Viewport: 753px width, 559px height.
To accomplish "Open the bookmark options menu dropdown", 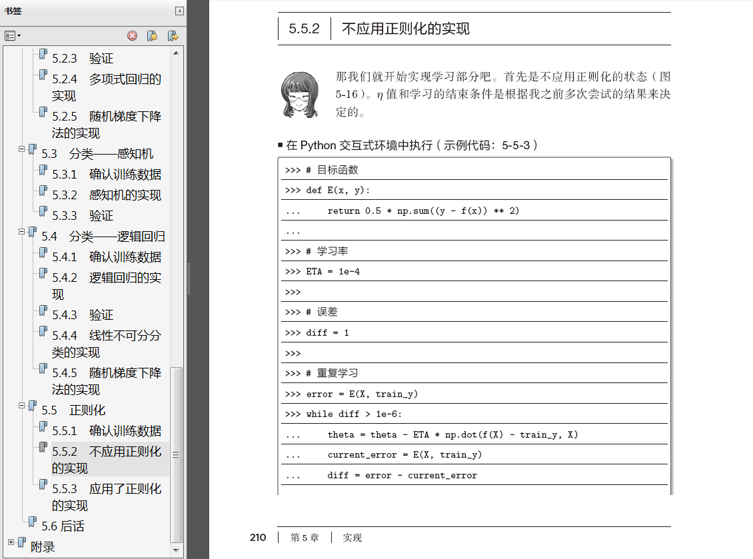I will click(x=13, y=35).
